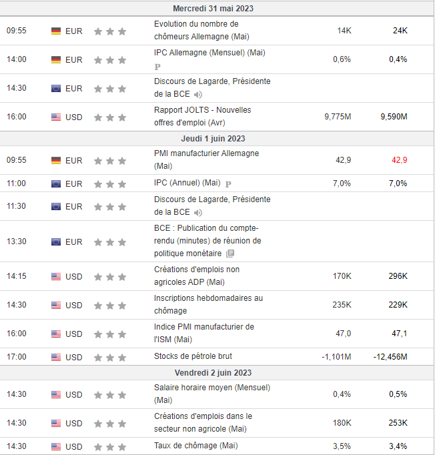
Task: Click the EU flag on the IPC (Annuel) row
Action: coord(56,183)
